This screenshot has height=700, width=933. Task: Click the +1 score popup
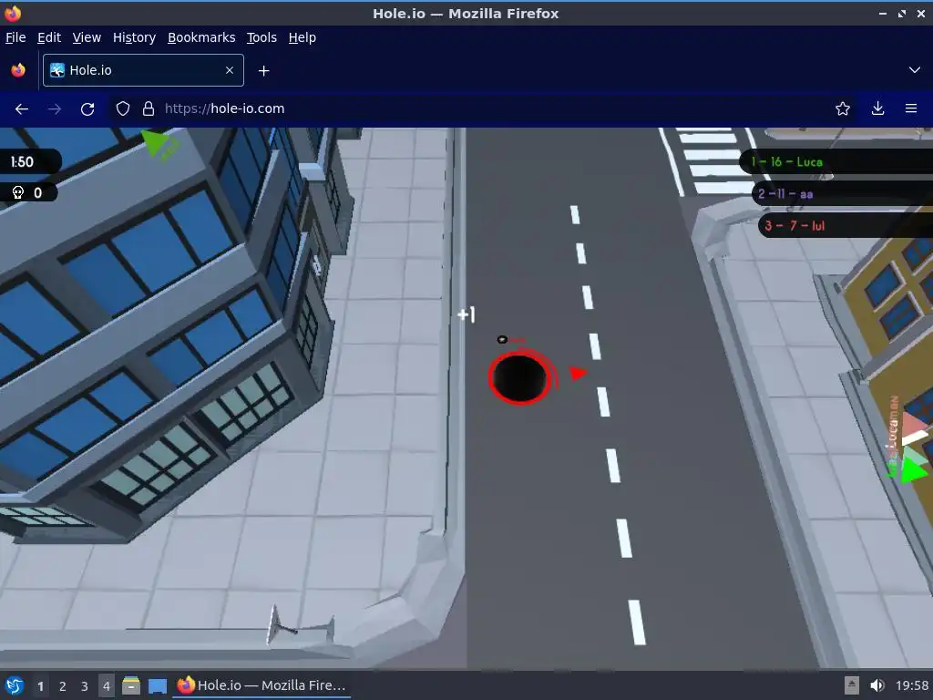[x=466, y=314]
